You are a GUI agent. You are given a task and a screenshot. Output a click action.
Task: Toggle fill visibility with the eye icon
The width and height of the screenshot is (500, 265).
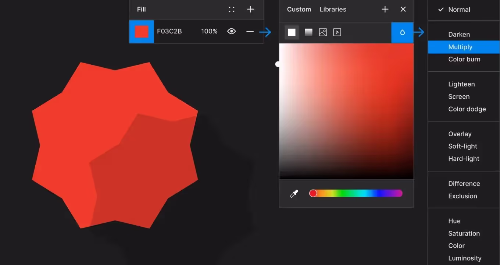click(231, 32)
